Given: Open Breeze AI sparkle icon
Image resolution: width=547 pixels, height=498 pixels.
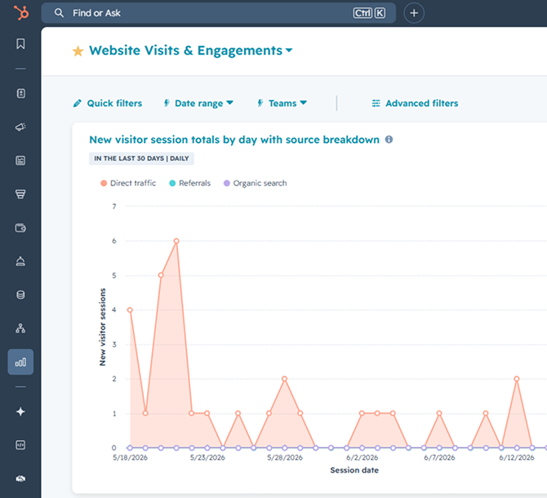Looking at the screenshot, I should coord(20,411).
